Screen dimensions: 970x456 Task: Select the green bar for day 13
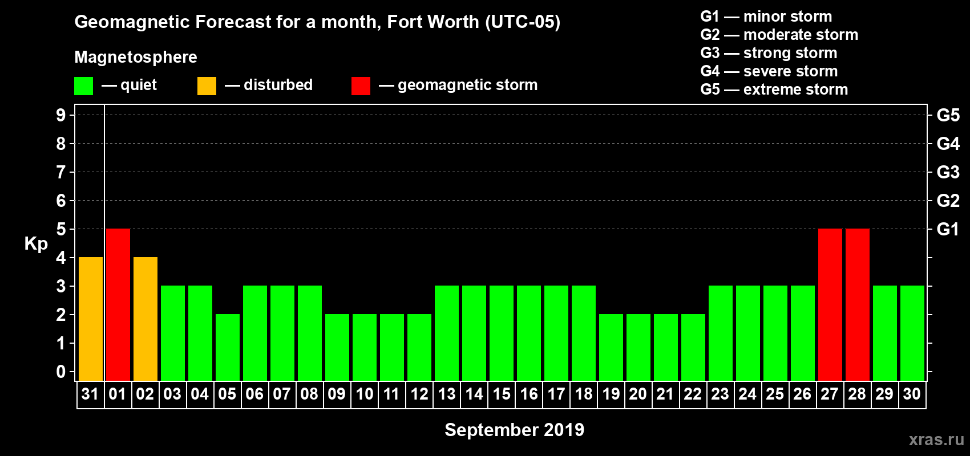(447, 333)
